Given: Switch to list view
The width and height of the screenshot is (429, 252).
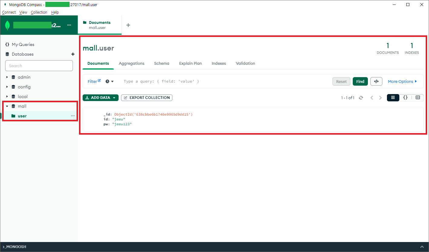Looking at the screenshot, I should [393, 97].
